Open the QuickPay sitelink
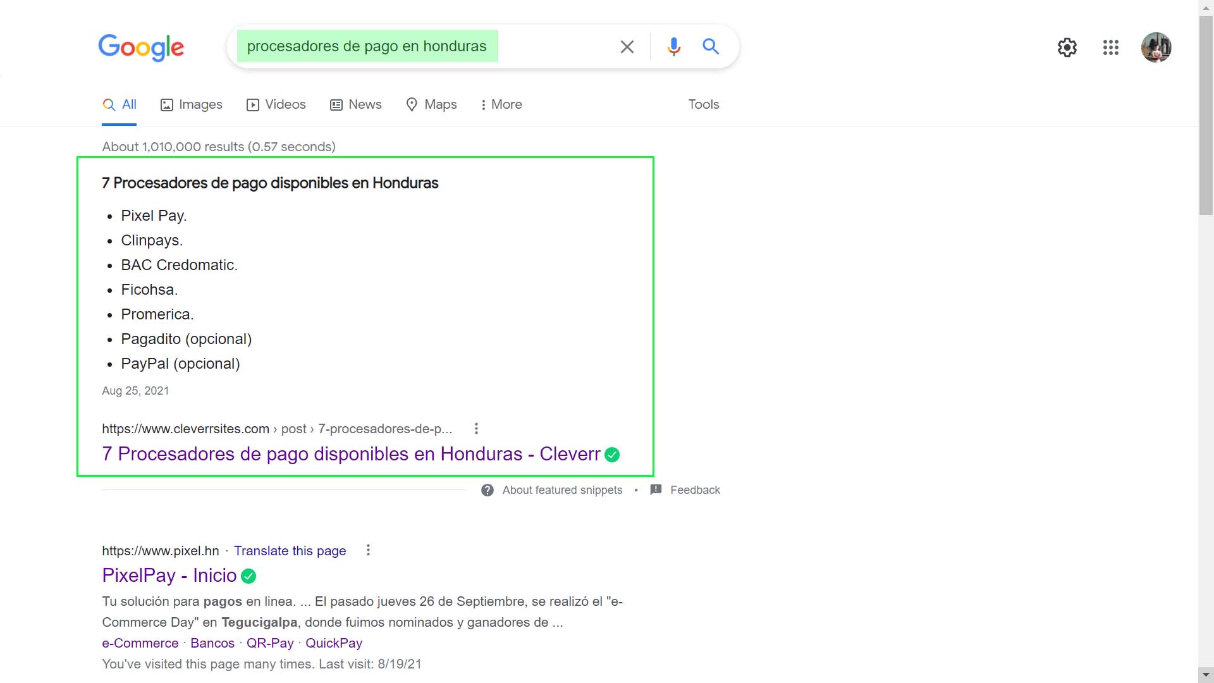The image size is (1214, 683). coord(334,643)
